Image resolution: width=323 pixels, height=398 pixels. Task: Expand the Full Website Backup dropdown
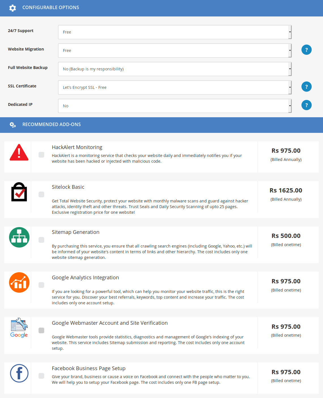[x=175, y=69]
